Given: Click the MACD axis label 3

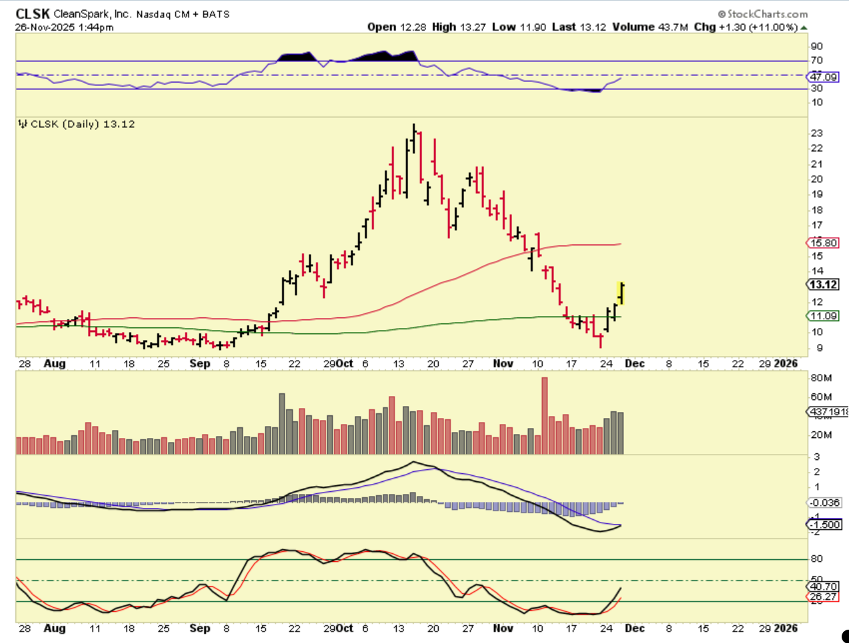Looking at the screenshot, I should pyautogui.click(x=817, y=457).
